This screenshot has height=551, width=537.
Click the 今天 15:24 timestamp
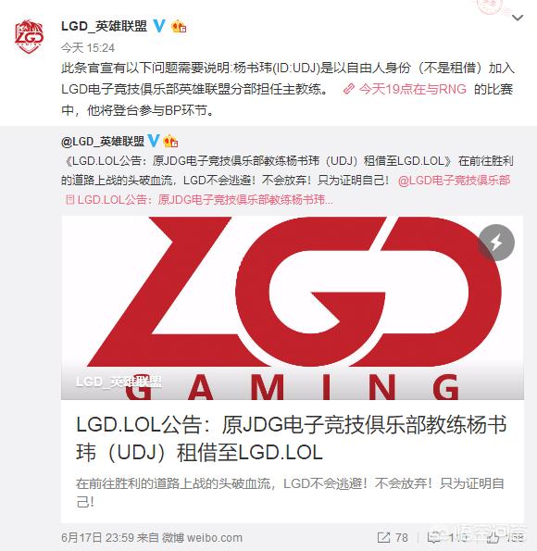88,48
